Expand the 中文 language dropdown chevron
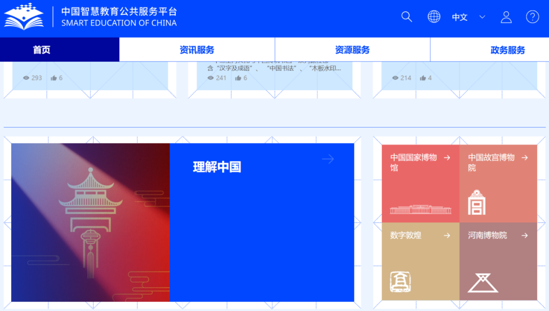 pos(482,17)
